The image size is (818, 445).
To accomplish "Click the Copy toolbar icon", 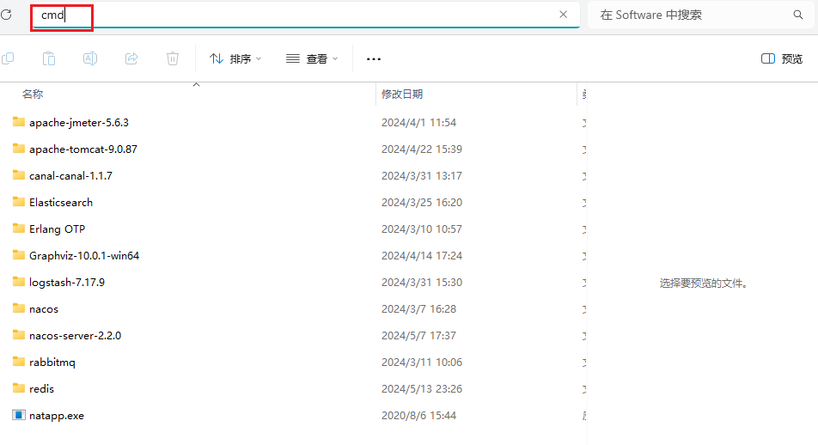I will click(x=8, y=58).
